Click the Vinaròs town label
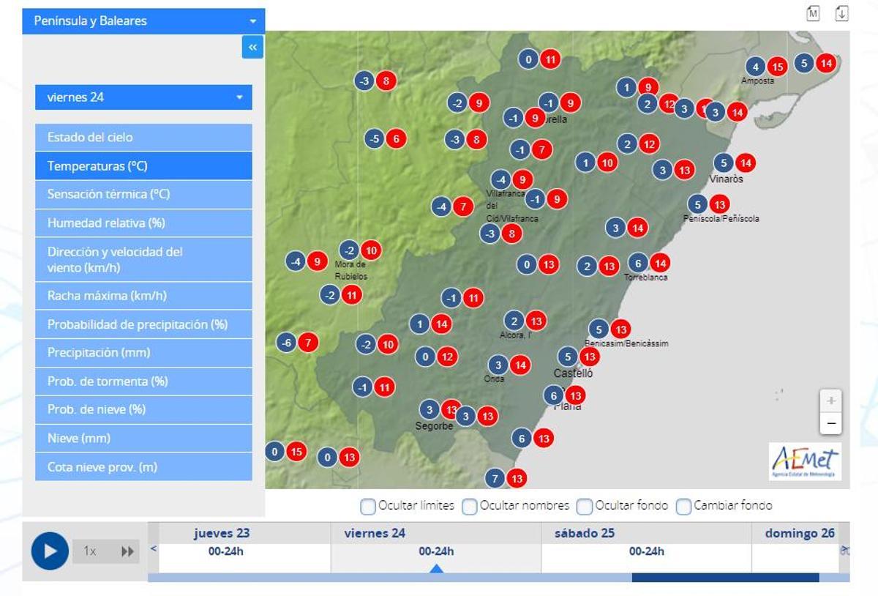878x596 pixels. tap(726, 179)
